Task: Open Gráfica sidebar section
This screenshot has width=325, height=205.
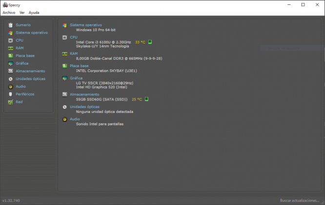Action: (22, 63)
